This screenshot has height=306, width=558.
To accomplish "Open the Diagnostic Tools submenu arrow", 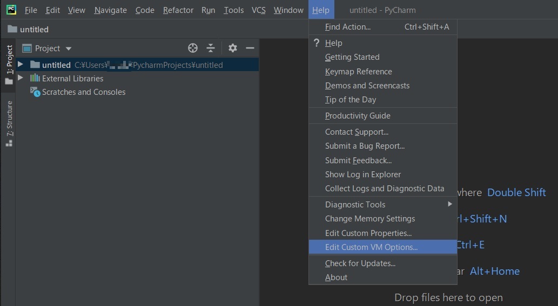I will tap(450, 204).
